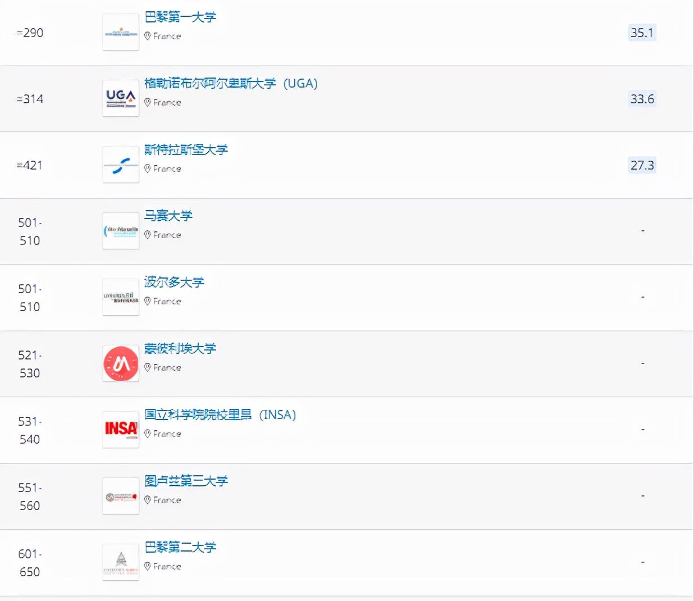Click location pin icon under 斯特拉斯堡大学

click(148, 169)
